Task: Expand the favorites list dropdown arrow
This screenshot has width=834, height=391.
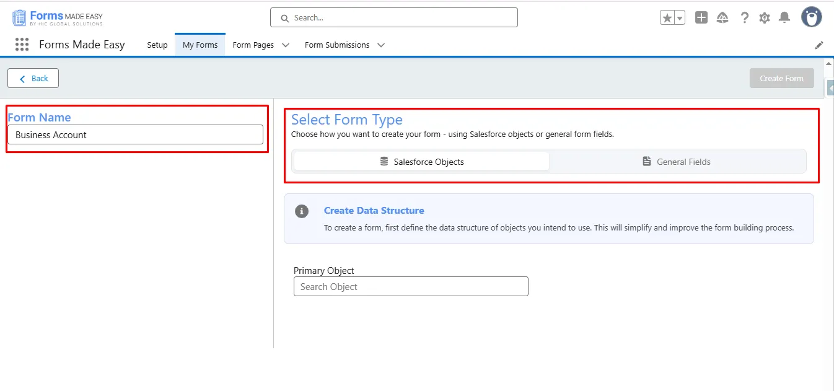Action: pos(680,18)
